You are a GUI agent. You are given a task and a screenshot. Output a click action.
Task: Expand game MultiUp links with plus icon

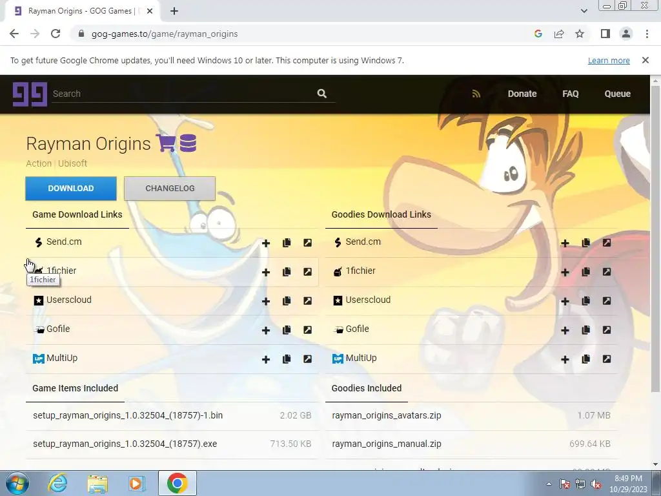tap(265, 360)
